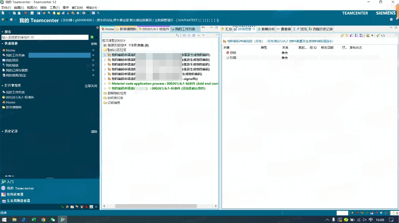Viewport: 399px width, 223px height.
Task: Collapse the 搜索 section in the left pane
Action: (2, 32)
